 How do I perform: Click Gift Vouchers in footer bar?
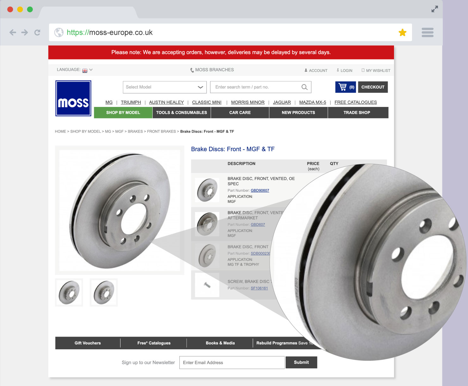pyautogui.click(x=88, y=343)
